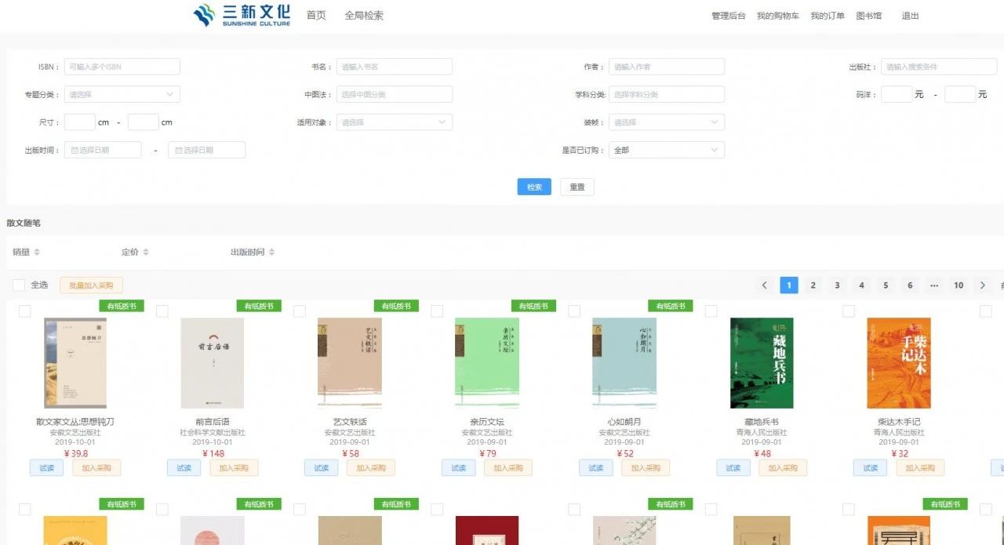Sort results by 销量 arrows
This screenshot has height=545, width=1004.
(x=37, y=253)
